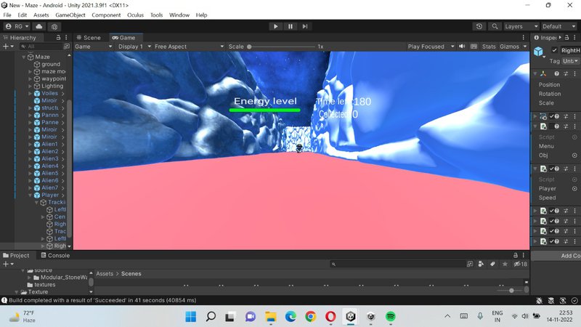Toggle the RightH object active checkbox
Viewport: 581px width, 327px height.
pos(555,50)
